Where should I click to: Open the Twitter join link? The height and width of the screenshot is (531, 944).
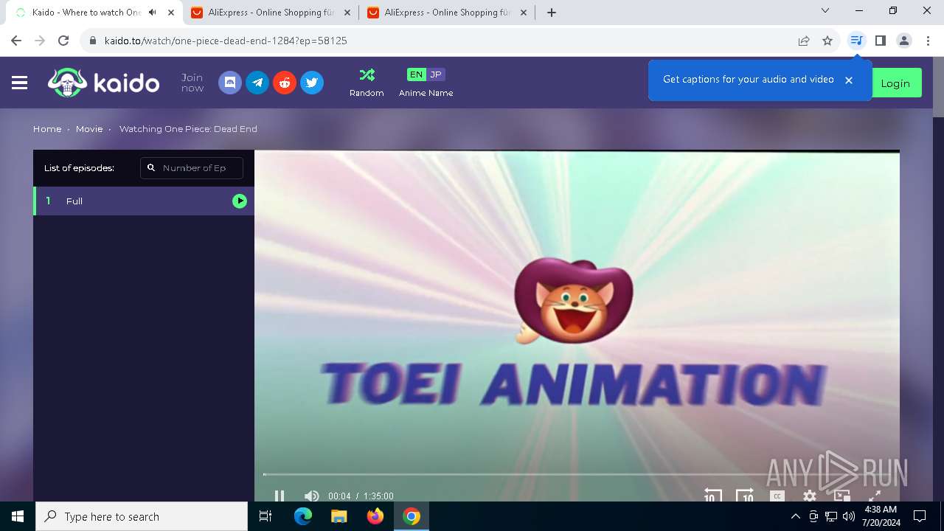click(312, 83)
